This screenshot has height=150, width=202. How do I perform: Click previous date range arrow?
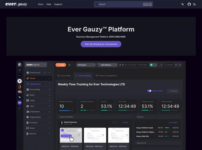click(120, 65)
